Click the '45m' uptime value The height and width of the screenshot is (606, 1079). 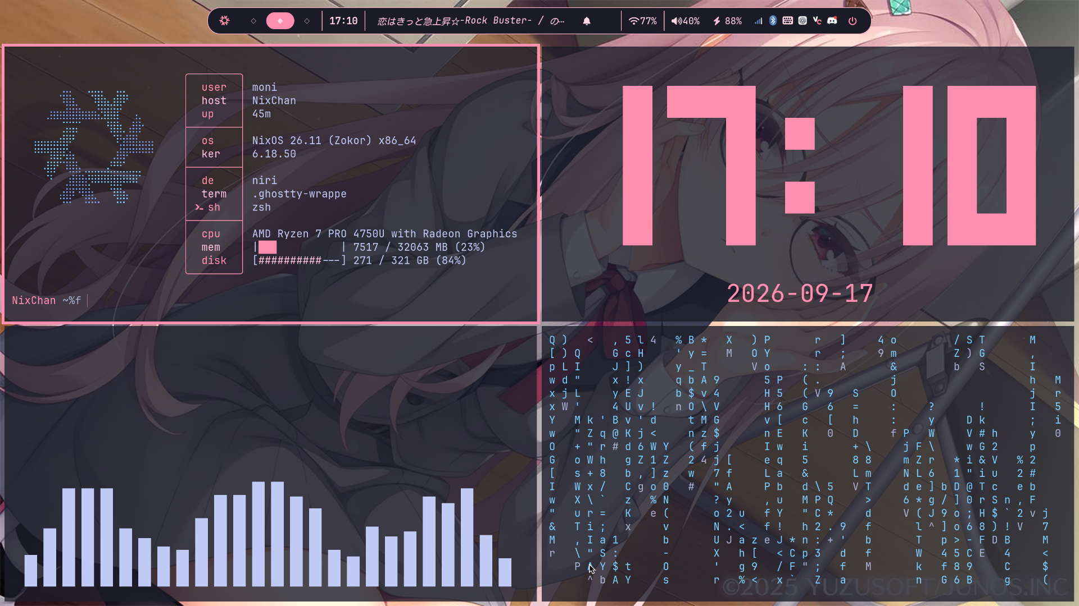(261, 114)
